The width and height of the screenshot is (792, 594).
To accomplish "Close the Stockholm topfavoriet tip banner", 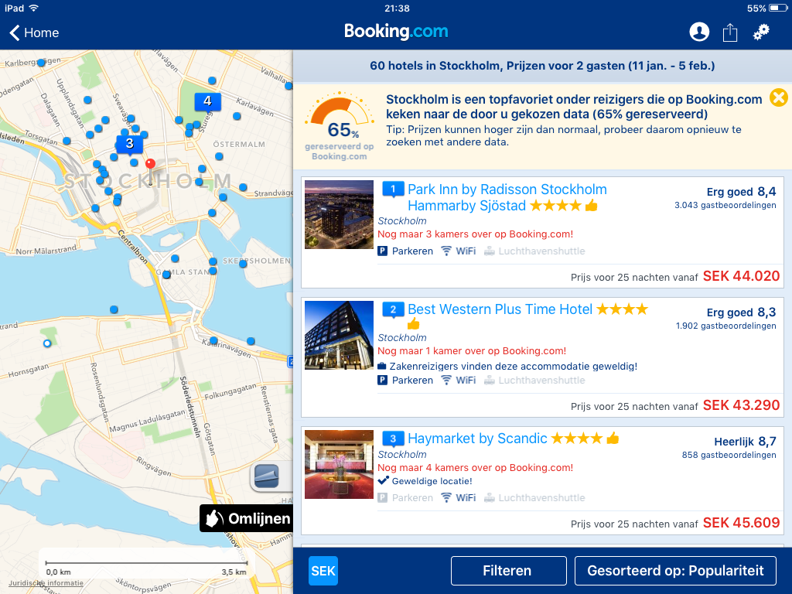I will [x=778, y=97].
